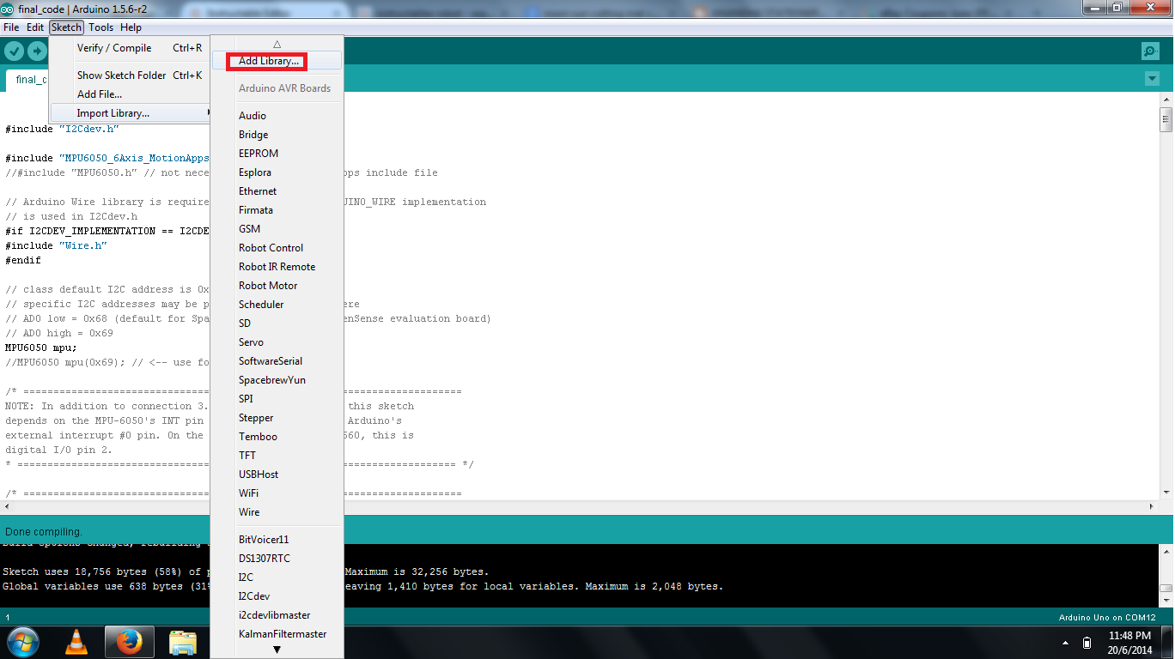Import the Ethernet library
This screenshot has height=659, width=1175.
(x=277, y=191)
